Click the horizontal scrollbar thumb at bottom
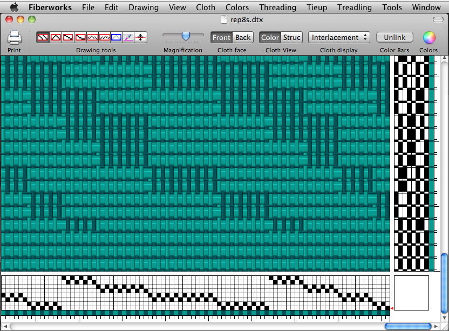449x331 pixels. pos(407,326)
